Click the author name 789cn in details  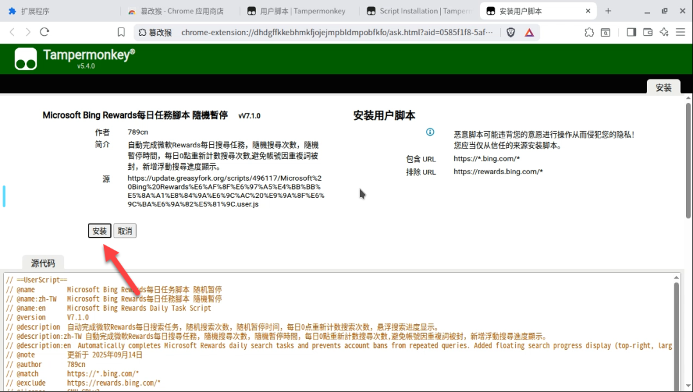138,132
